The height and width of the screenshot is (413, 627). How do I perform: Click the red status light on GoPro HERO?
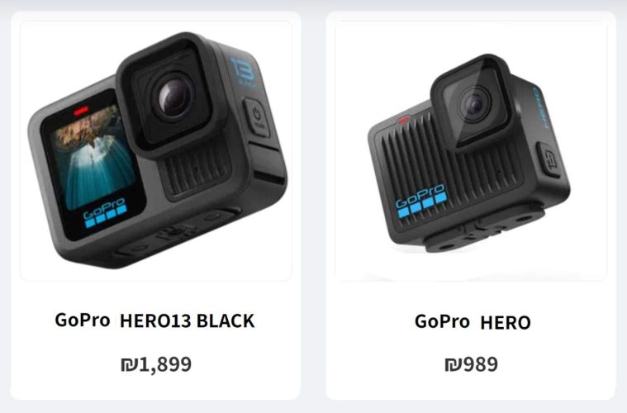403,120
